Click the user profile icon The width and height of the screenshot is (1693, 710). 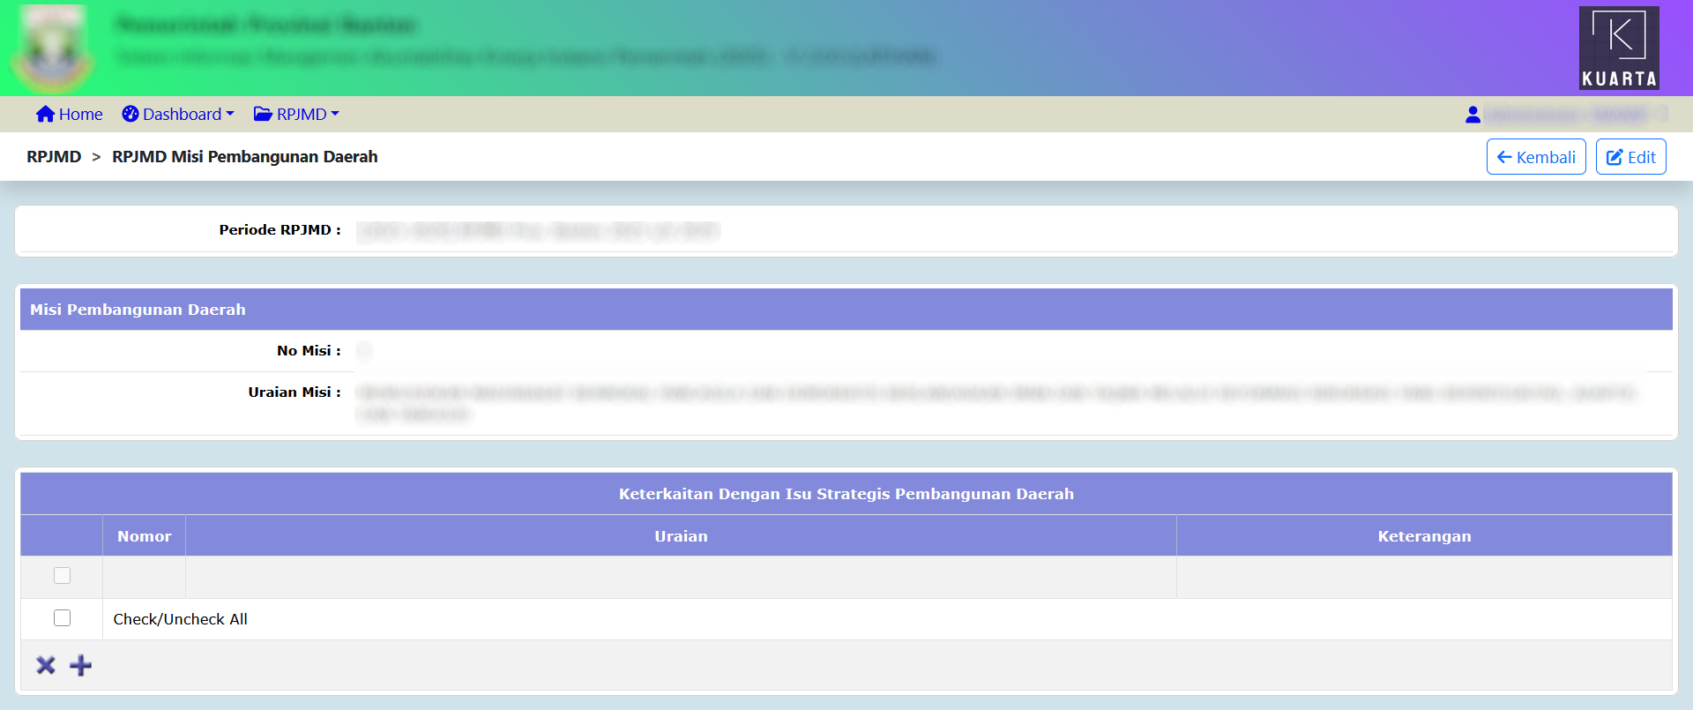pyautogui.click(x=1473, y=115)
